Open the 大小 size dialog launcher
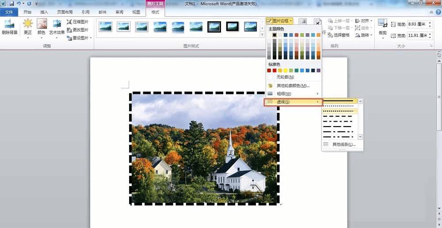 point(431,45)
